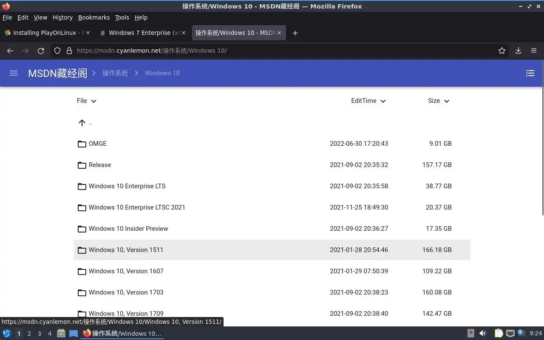Click the volume speaker tray icon
The height and width of the screenshot is (340, 544).
point(483,334)
